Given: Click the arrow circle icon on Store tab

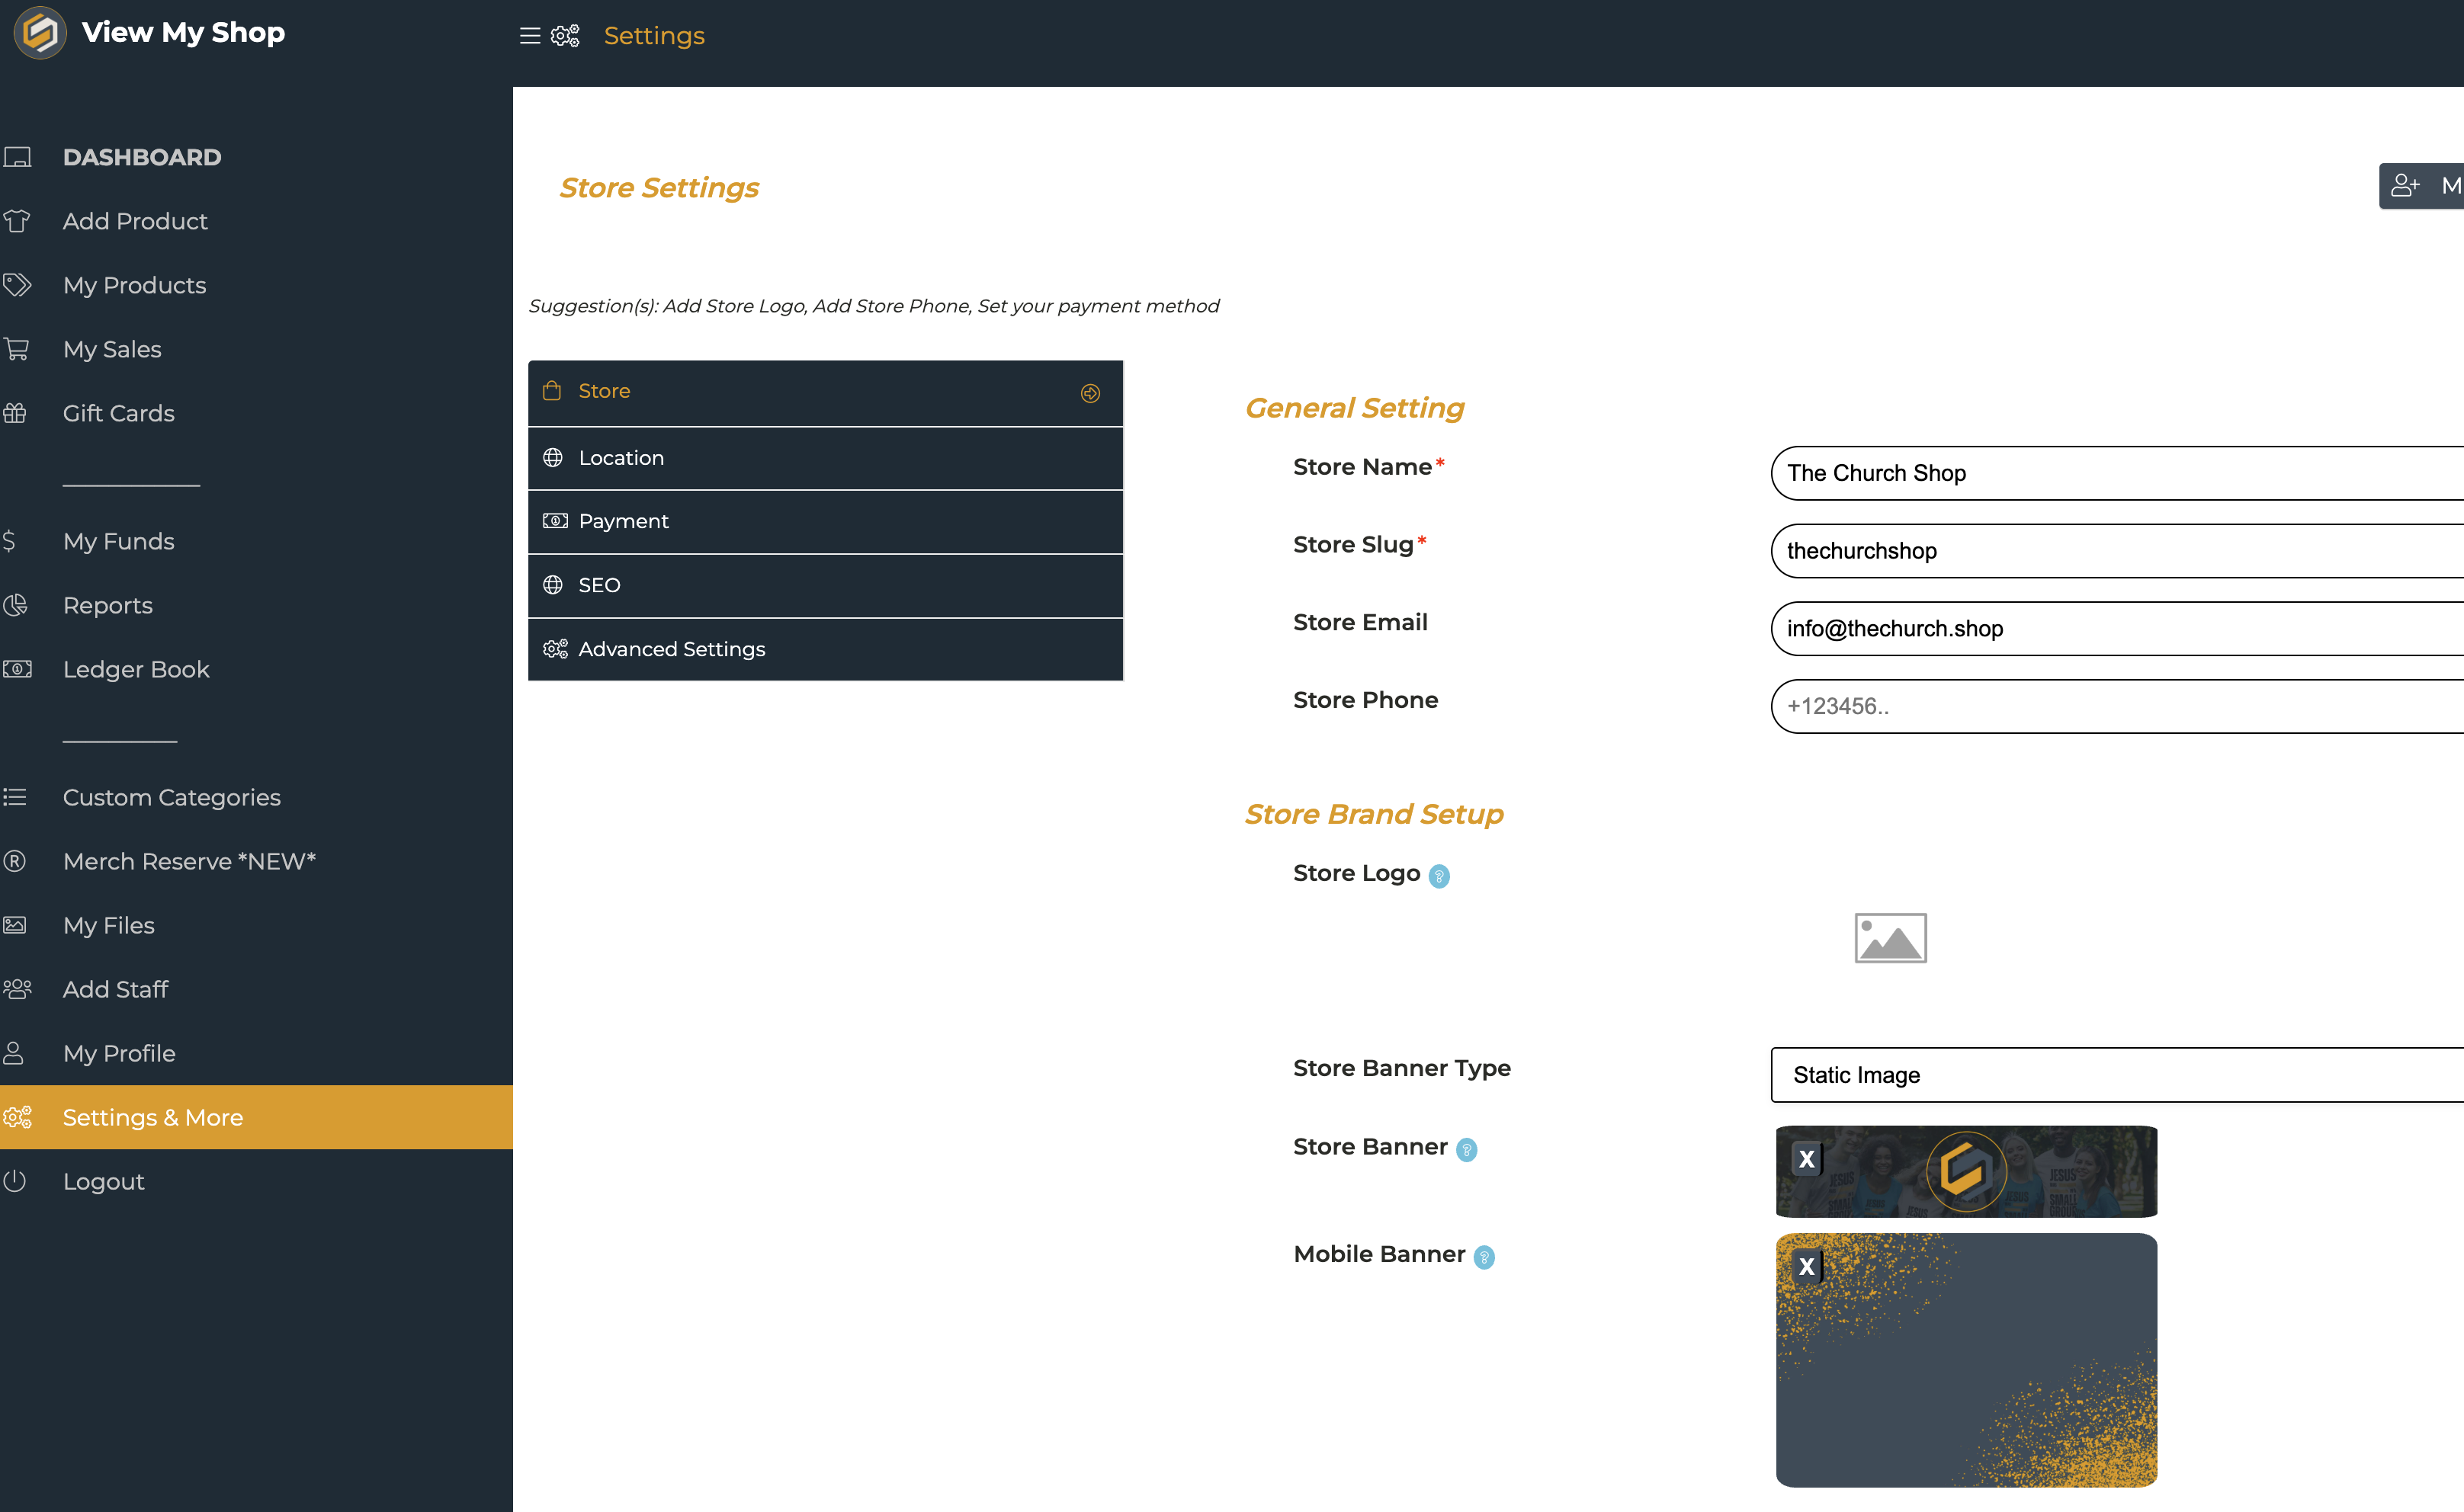Looking at the screenshot, I should [x=1090, y=393].
